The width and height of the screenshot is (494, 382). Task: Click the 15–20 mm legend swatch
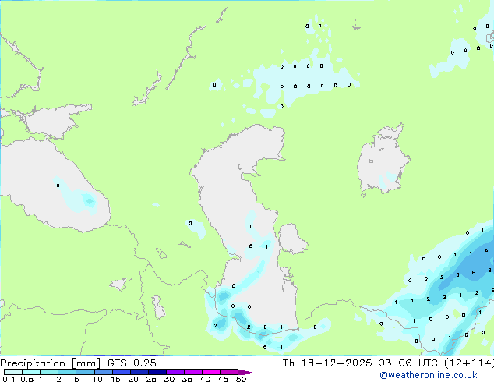[x=122, y=372]
